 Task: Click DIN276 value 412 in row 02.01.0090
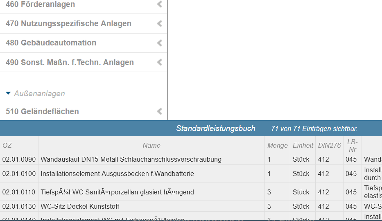click(323, 160)
